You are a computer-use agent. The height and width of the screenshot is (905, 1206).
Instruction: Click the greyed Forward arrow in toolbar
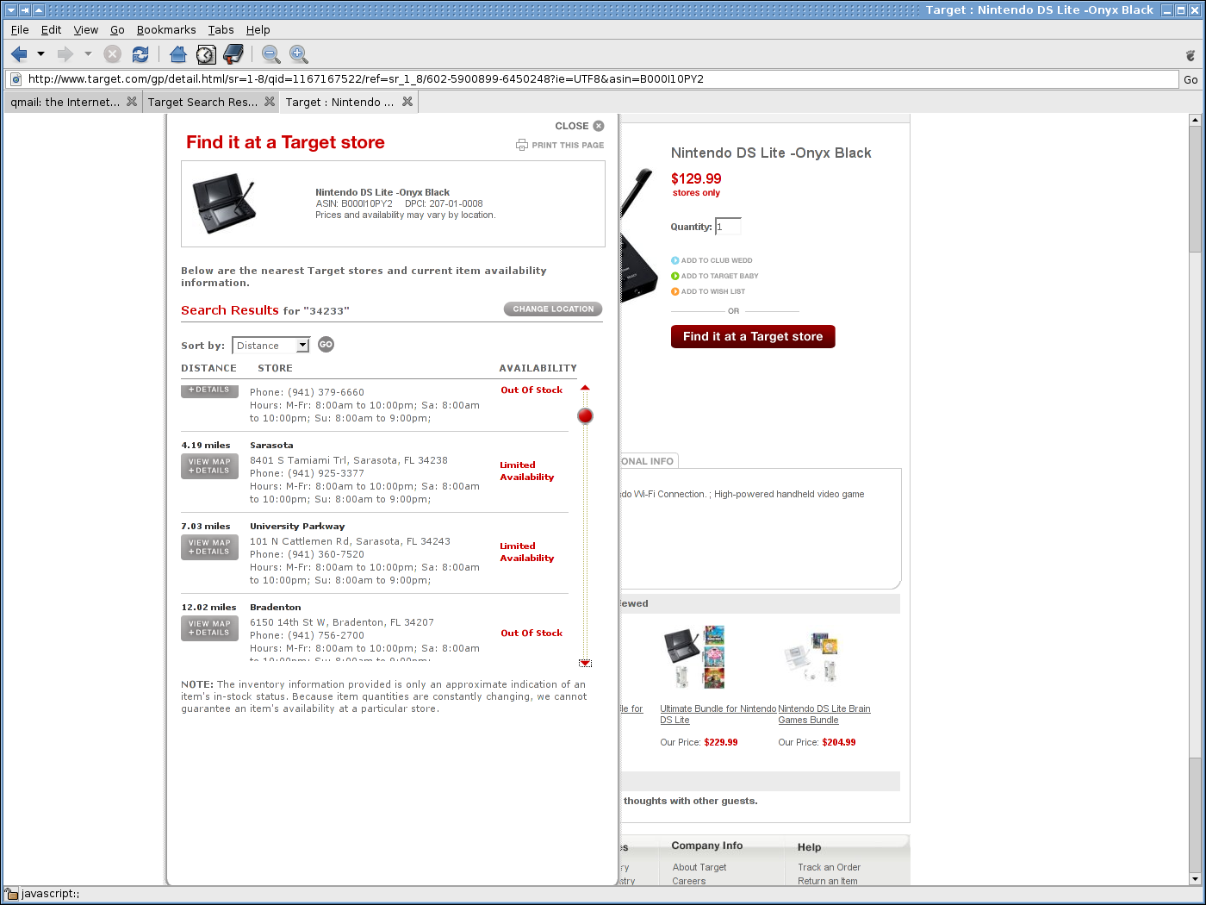click(x=65, y=54)
